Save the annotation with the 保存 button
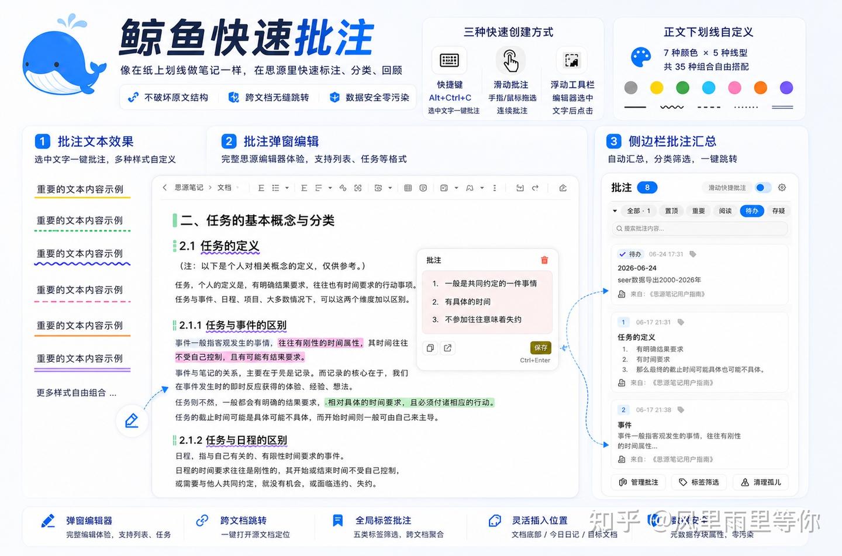Screen dimensions: 842x556 click(x=541, y=348)
